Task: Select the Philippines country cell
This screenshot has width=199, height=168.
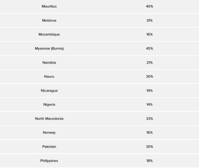Action: pyautogui.click(x=49, y=161)
